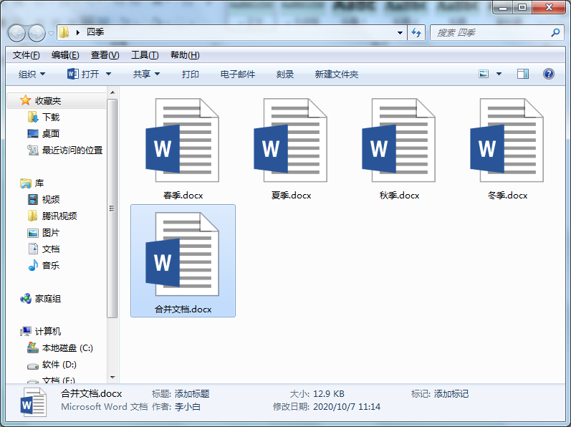Click the 合并文档.docx name under its icon

coord(183,310)
